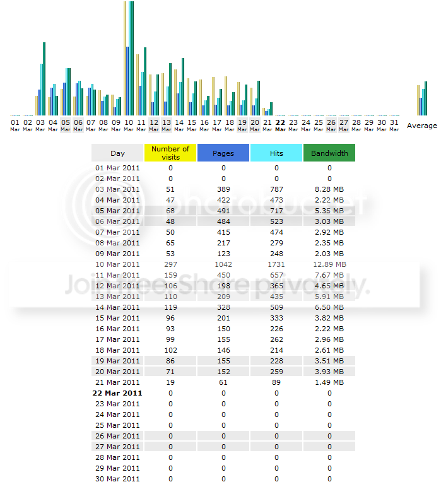Viewport: 441px width, 482px height.
Task: Click the yellow Number of visits header
Action: click(x=170, y=153)
